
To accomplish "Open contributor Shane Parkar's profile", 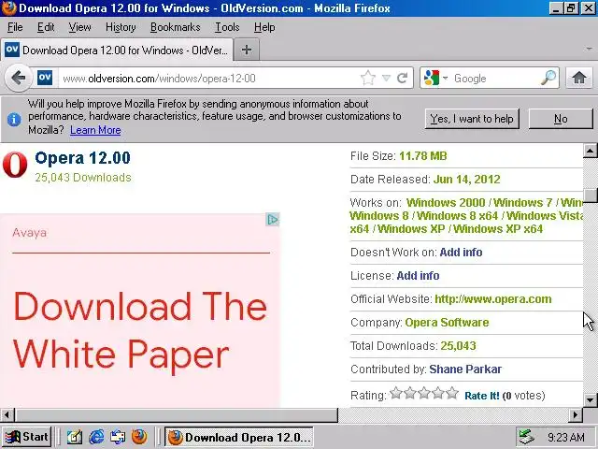I will (465, 369).
